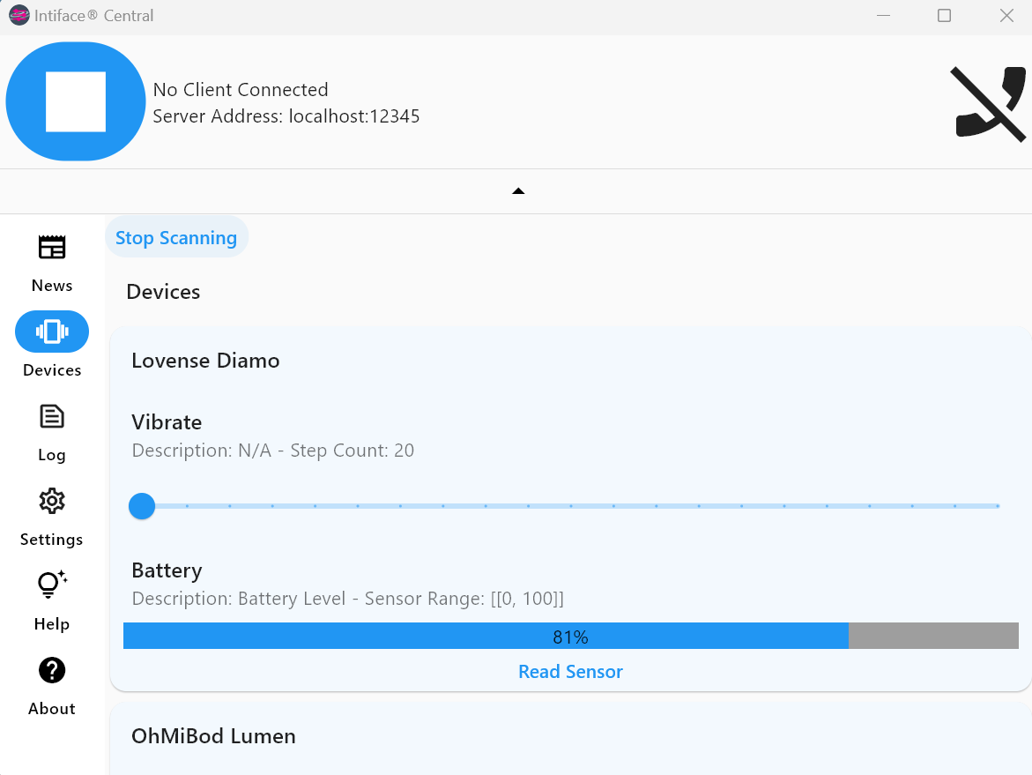The image size is (1032, 775).
Task: Select the Lovense Diamo device title
Action: (x=205, y=360)
